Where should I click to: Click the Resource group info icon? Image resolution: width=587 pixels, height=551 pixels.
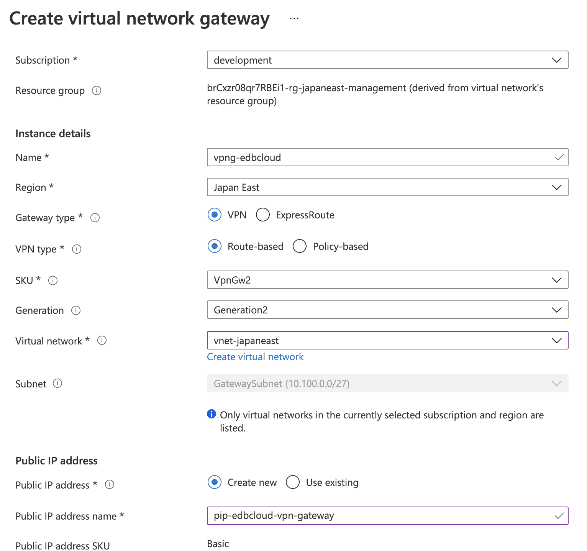(x=97, y=91)
